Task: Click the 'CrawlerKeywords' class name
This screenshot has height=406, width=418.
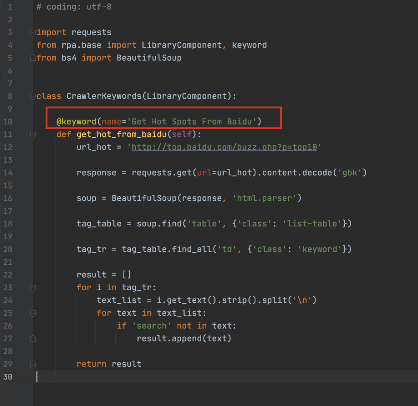Action: pos(104,96)
